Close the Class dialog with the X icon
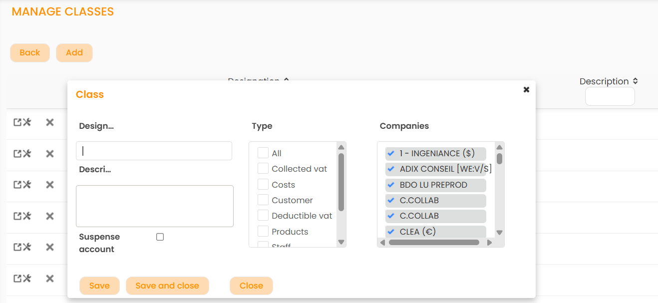The width and height of the screenshot is (658, 303). [526, 90]
